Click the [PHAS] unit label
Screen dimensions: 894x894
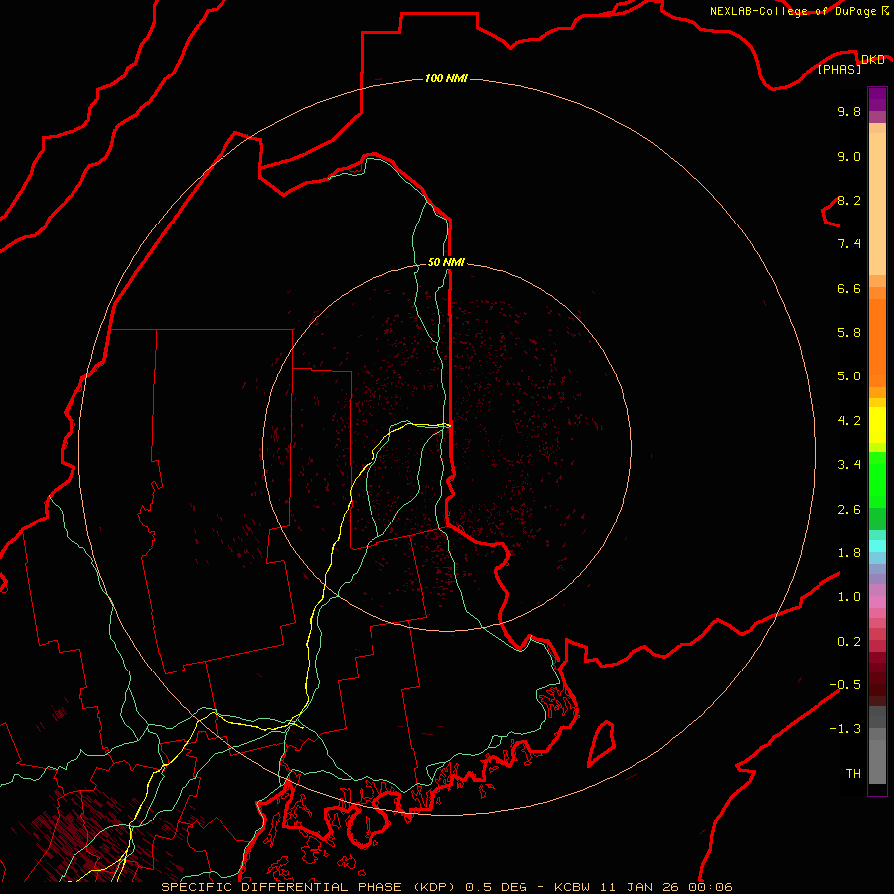[839, 69]
